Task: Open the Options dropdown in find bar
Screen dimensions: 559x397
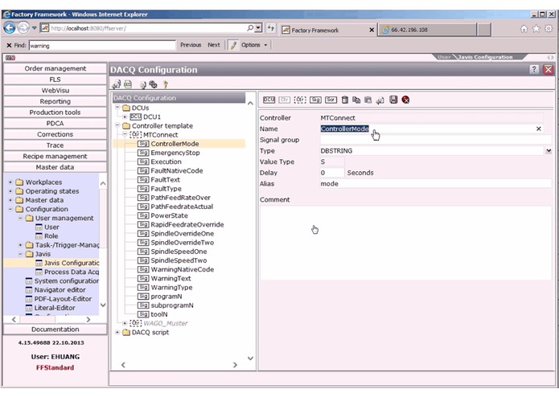Action: (254, 45)
